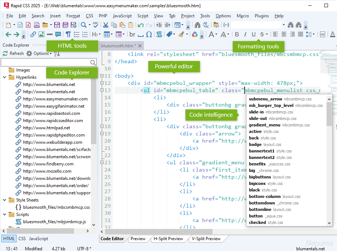Click the new PHP file icon
Viewport: 337px width, 251px height.
[37, 25]
